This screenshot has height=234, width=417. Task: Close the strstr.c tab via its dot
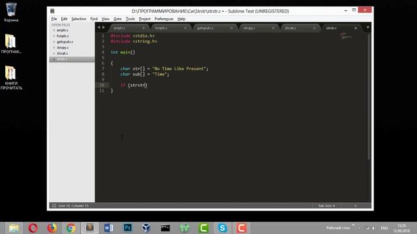(356, 28)
